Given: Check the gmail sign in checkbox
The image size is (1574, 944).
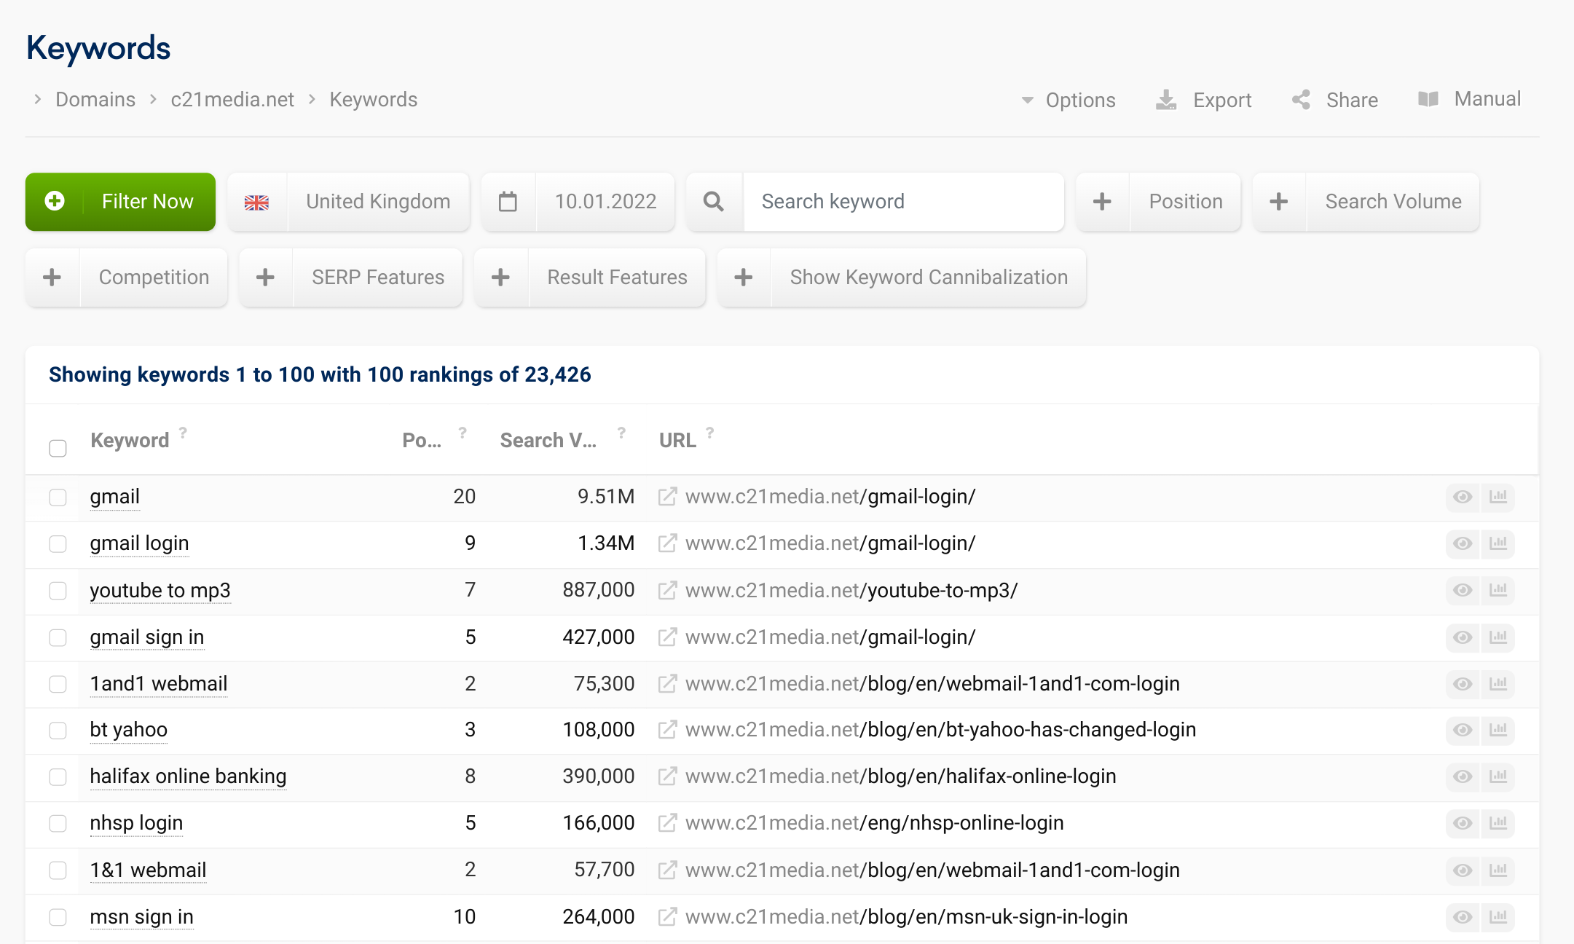Looking at the screenshot, I should (58, 638).
